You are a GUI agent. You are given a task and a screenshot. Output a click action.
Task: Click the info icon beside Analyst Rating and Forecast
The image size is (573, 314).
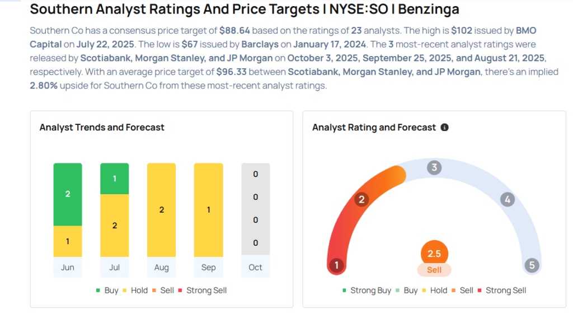click(x=445, y=128)
